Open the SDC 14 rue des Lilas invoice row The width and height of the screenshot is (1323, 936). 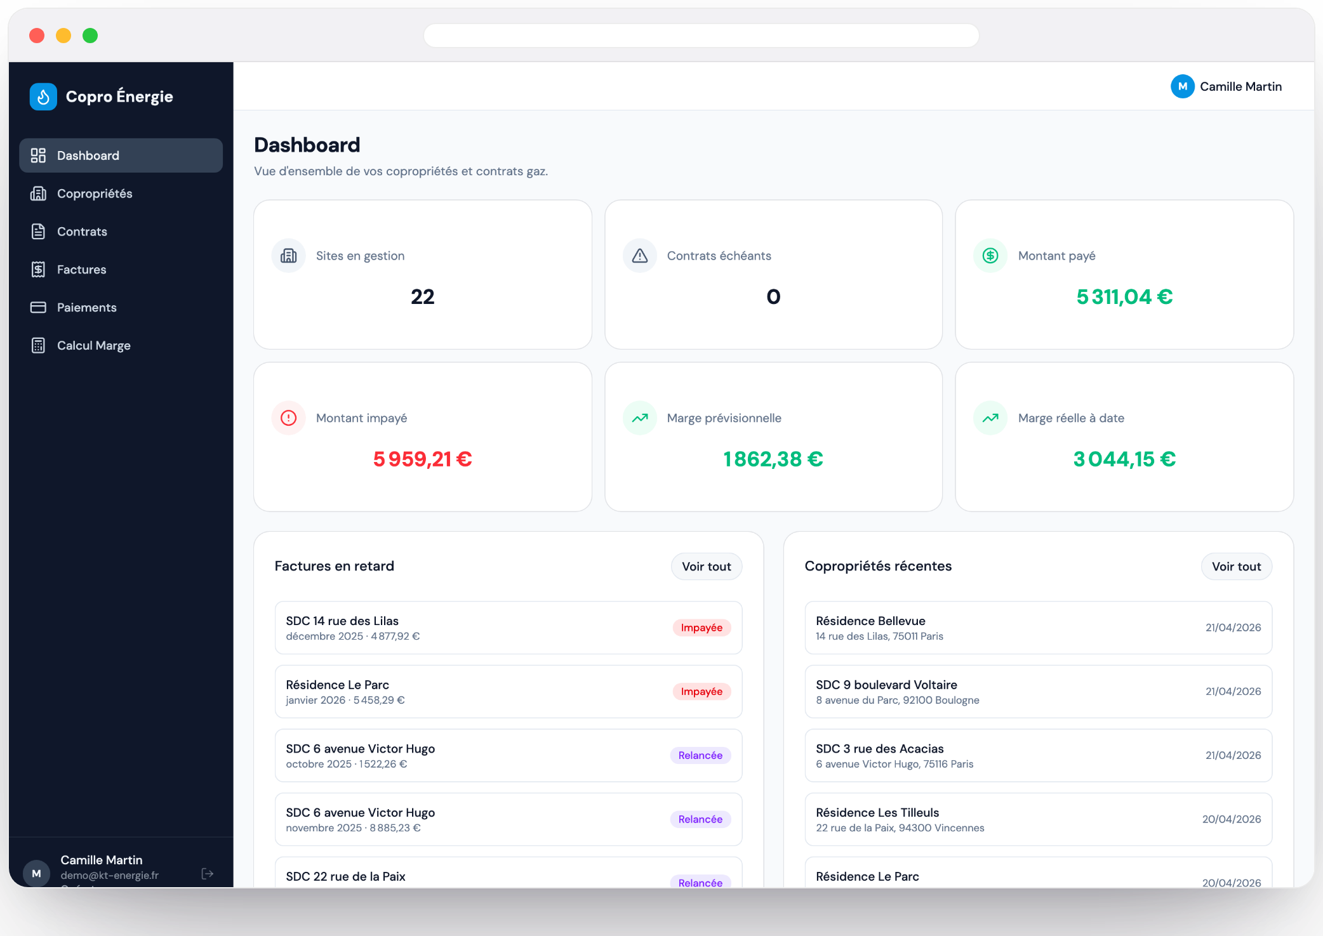click(509, 628)
